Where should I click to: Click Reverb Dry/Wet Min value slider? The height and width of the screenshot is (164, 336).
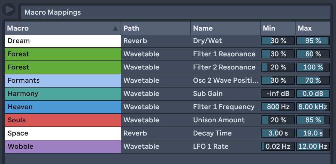(278, 41)
